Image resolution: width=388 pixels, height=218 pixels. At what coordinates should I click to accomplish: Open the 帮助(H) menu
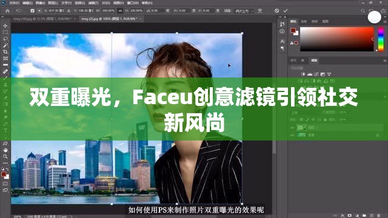click(x=147, y=3)
